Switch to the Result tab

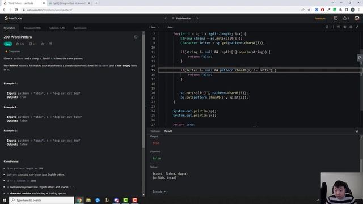[x=168, y=131]
